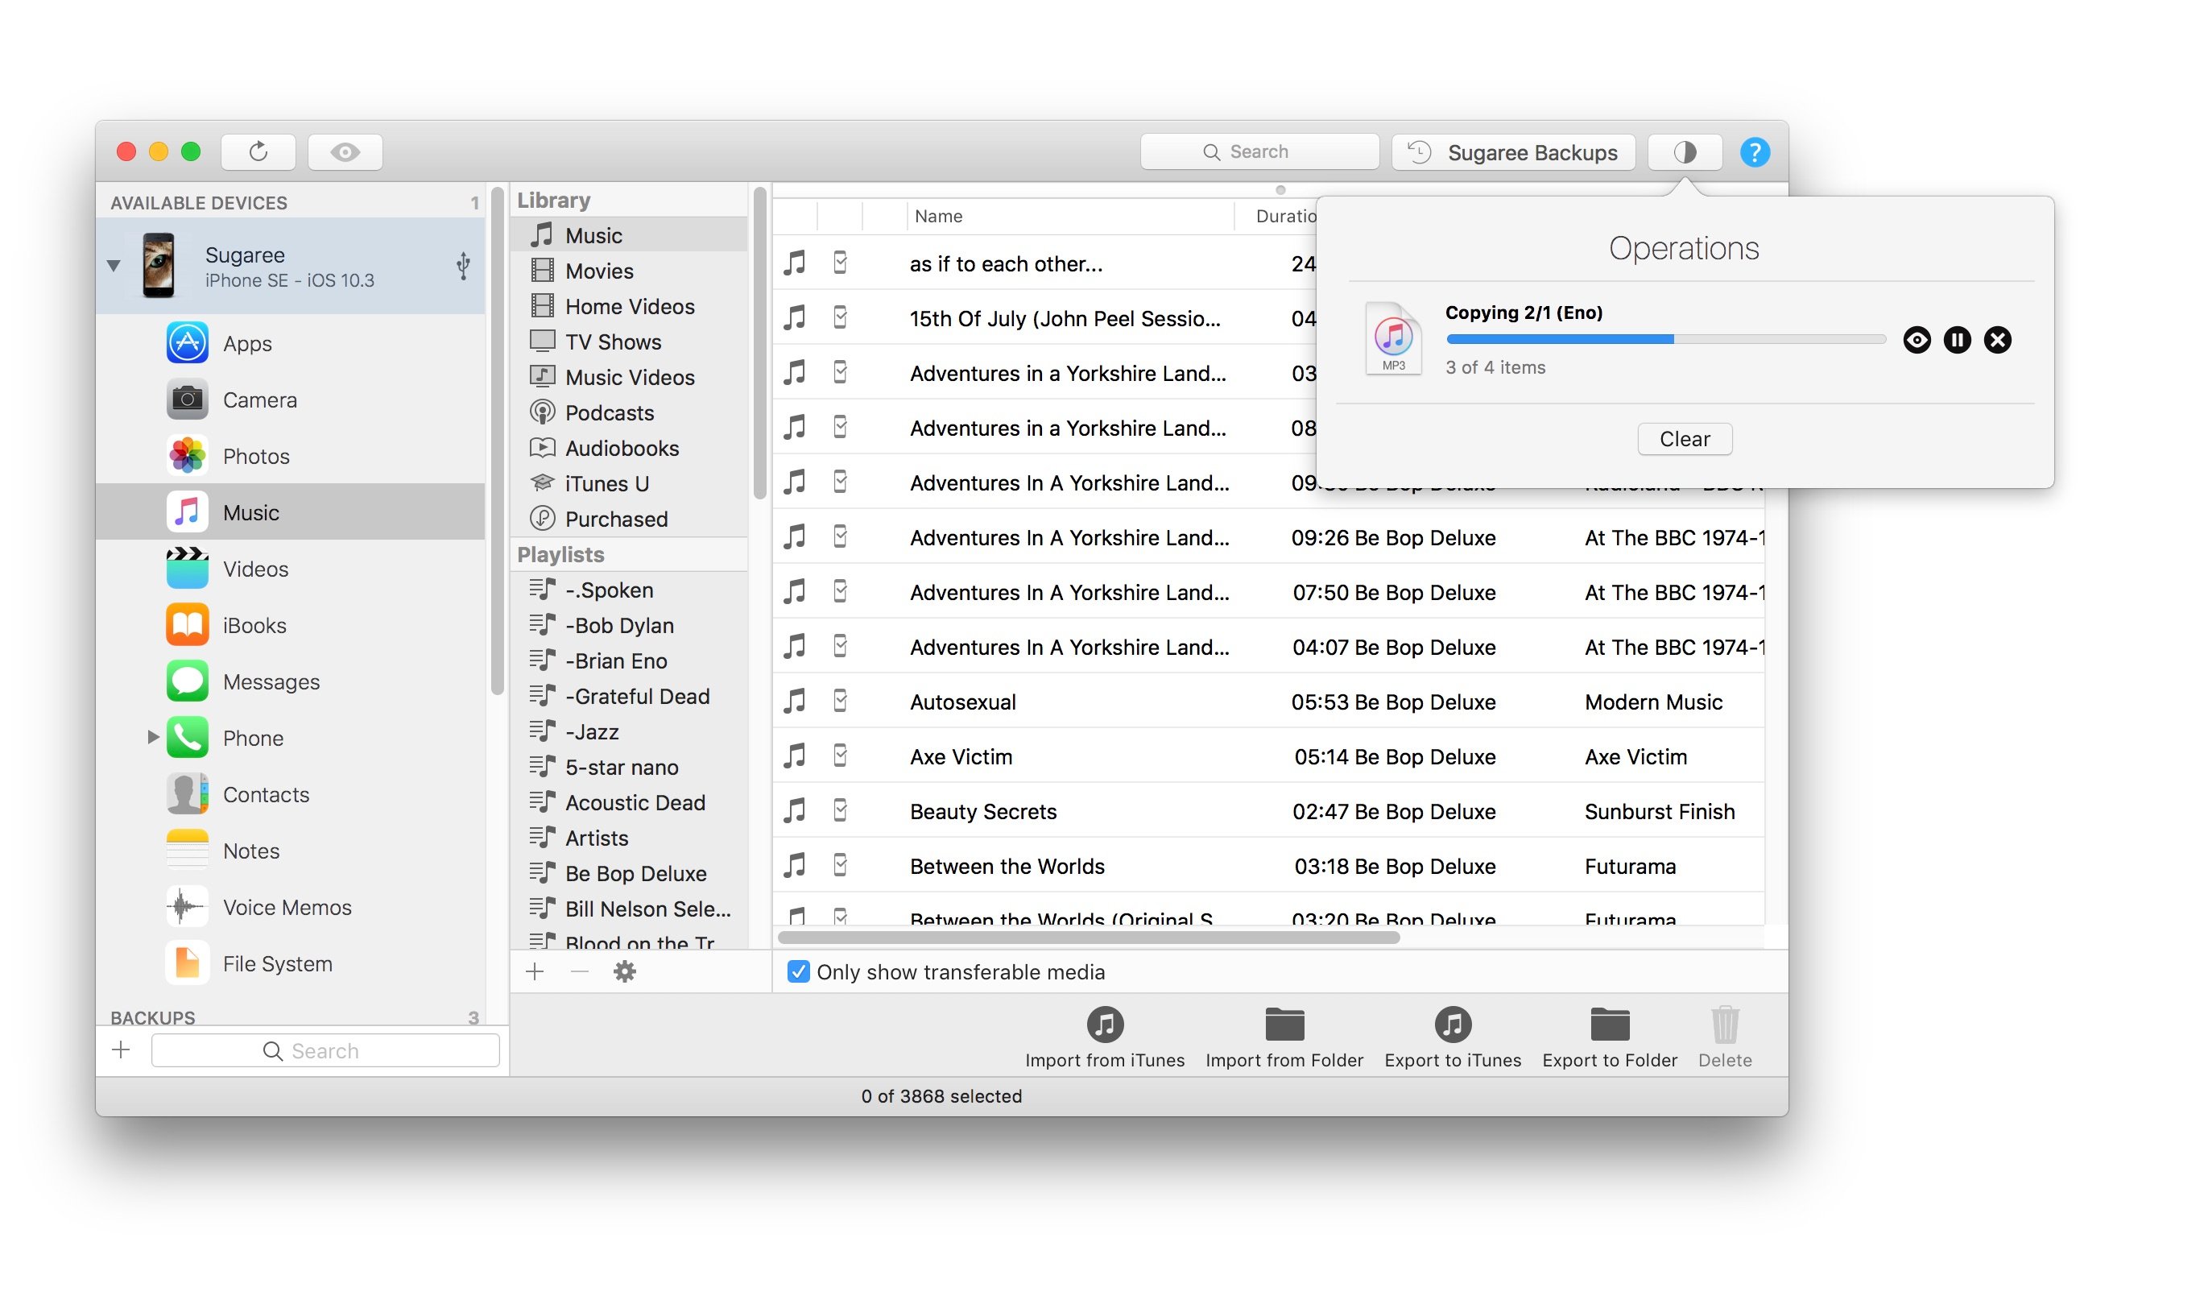Click the sidebar bottom Search field

[x=326, y=1050]
